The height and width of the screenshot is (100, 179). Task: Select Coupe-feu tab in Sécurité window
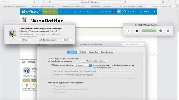[93, 52]
